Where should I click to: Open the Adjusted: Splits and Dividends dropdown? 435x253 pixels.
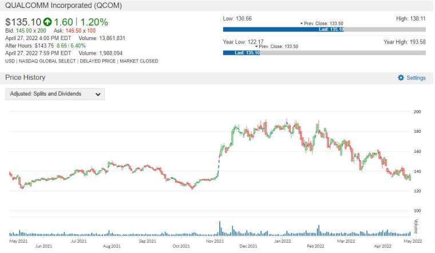point(55,94)
